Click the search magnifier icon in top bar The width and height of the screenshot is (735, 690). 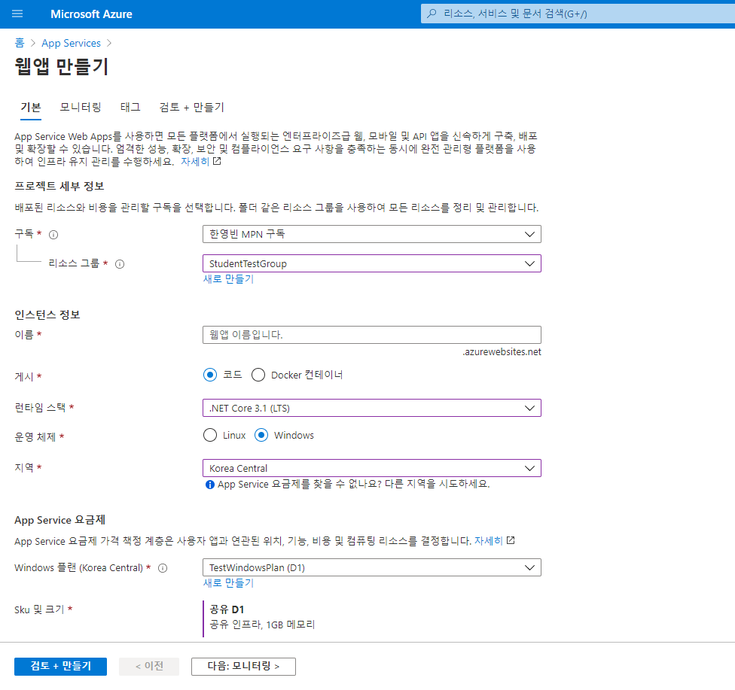click(432, 14)
